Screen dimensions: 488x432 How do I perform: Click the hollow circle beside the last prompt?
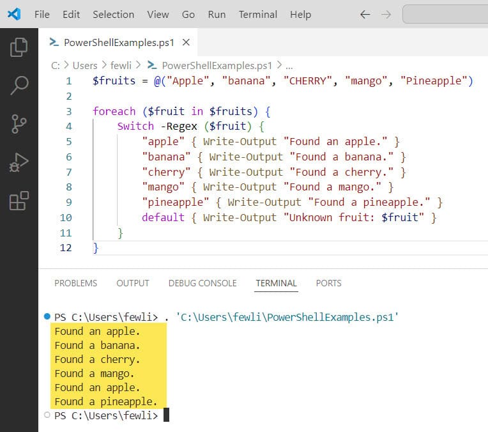coord(47,415)
